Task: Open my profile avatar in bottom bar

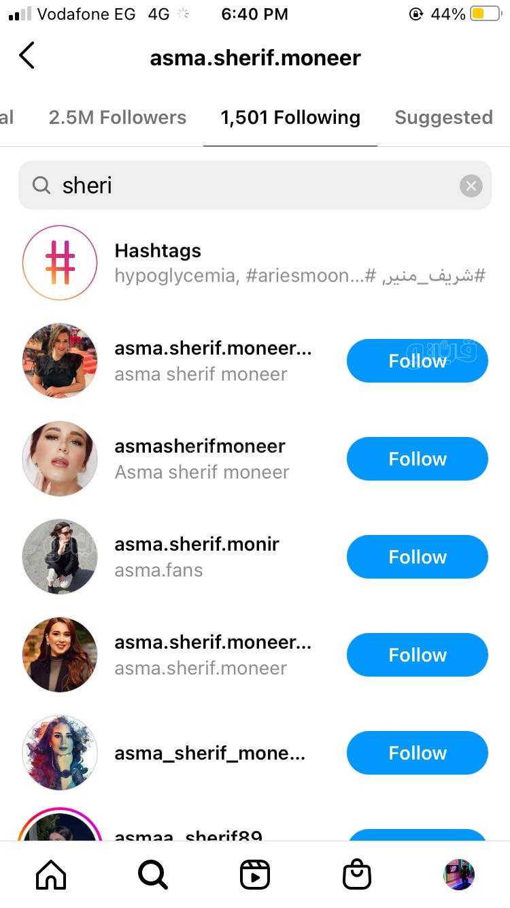Action: pyautogui.click(x=459, y=875)
